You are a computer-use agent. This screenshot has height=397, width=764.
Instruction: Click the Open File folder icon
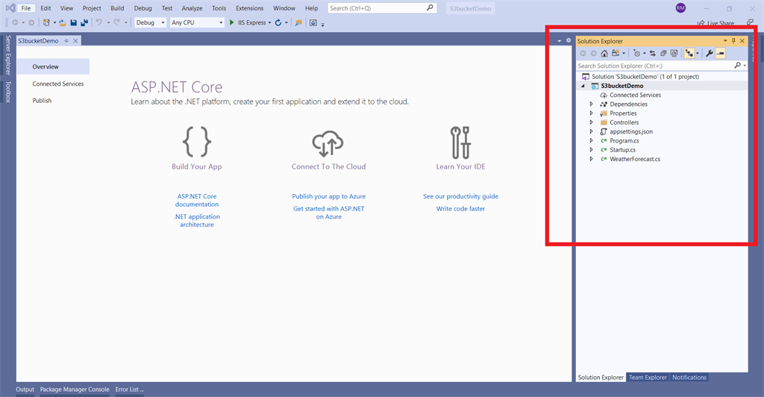(63, 22)
